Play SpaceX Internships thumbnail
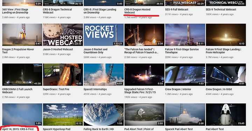 pyautogui.click(x=104, y=75)
